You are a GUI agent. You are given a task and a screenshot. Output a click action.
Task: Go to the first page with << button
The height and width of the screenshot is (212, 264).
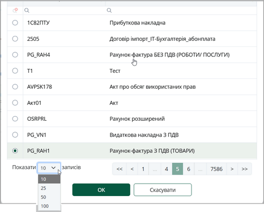pos(119,169)
